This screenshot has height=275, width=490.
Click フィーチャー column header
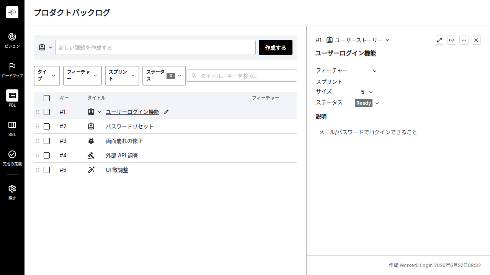(266, 98)
